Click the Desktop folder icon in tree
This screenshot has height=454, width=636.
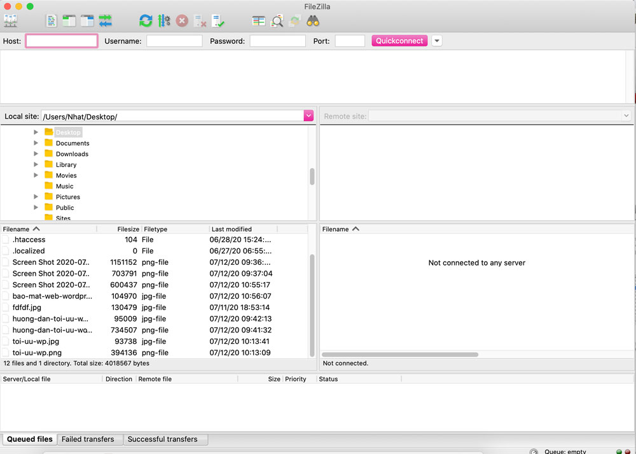pos(49,132)
